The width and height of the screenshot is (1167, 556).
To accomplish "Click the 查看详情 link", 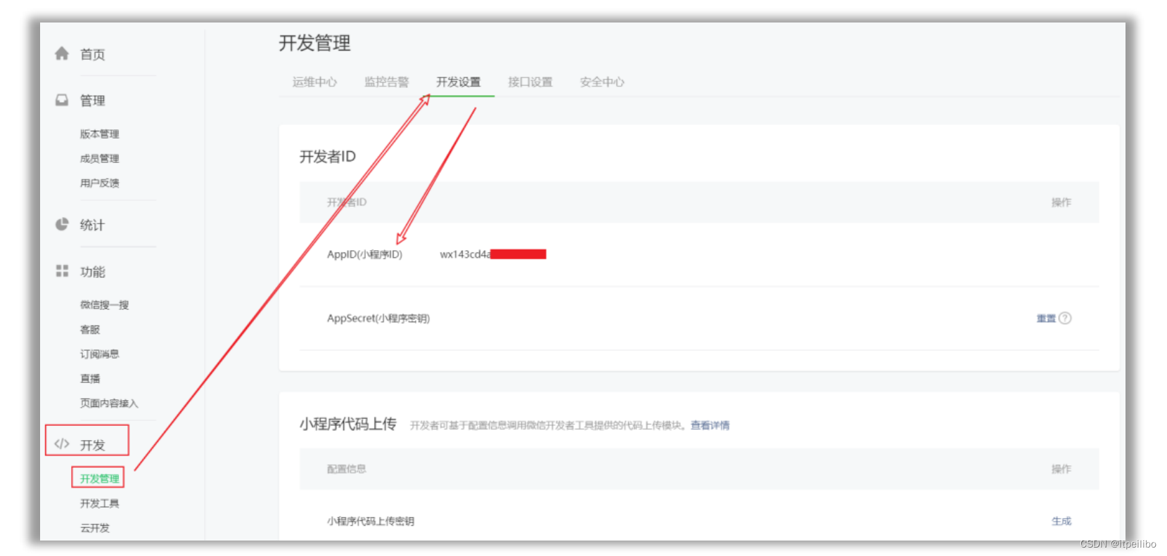I will click(x=710, y=425).
